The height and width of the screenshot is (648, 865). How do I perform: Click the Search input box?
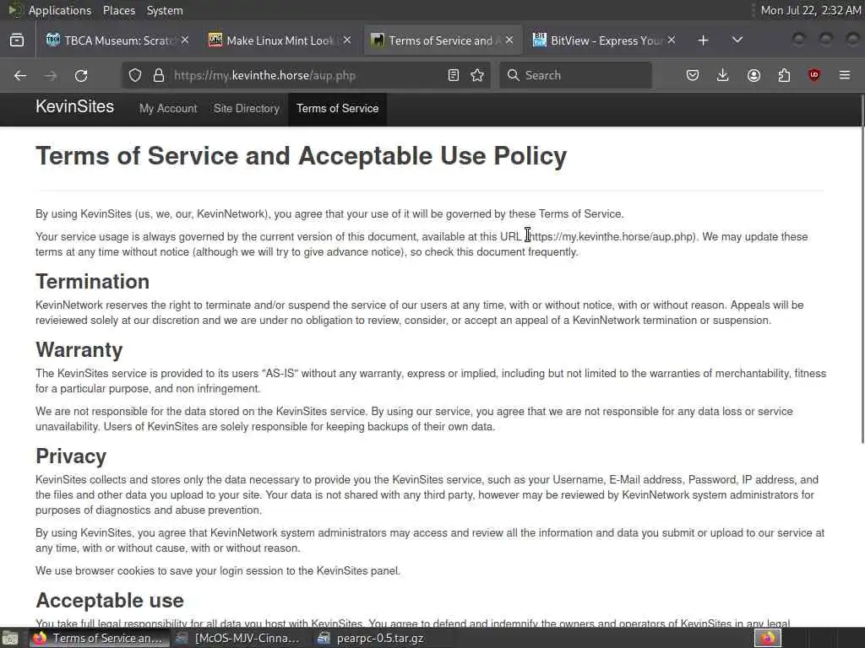[x=576, y=75]
